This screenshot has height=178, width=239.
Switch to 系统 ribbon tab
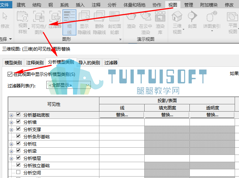[x=64, y=5]
